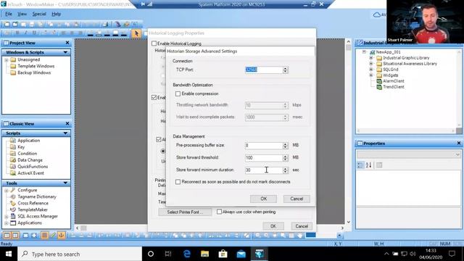Click the Select Printer Font button
The width and height of the screenshot is (464, 261).
point(185,212)
